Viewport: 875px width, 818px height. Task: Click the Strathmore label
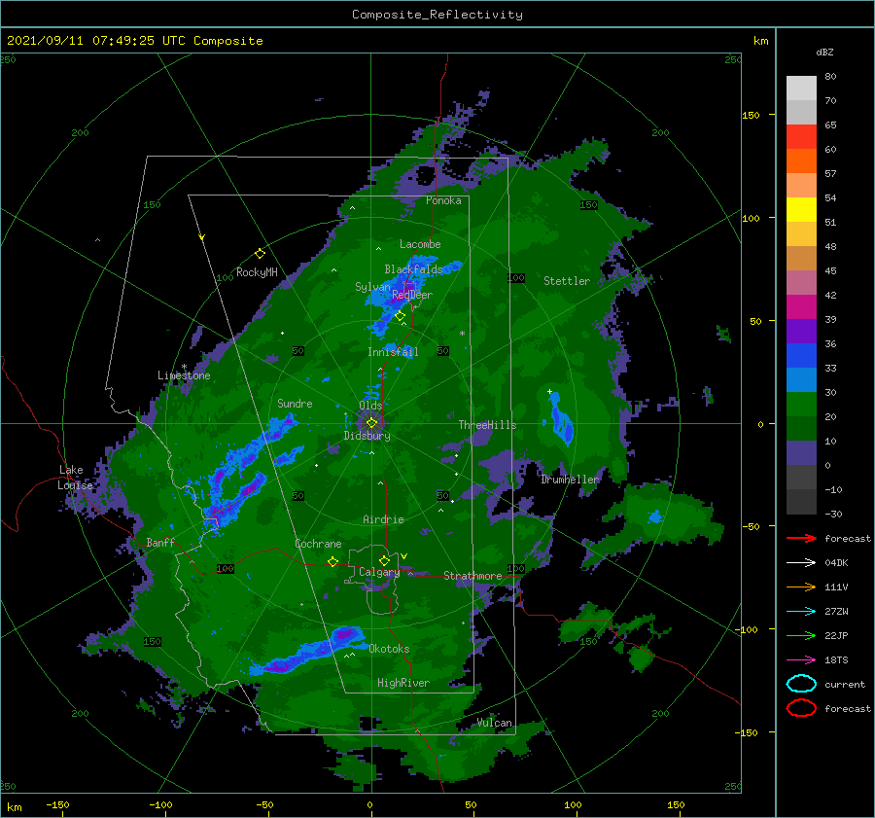coord(472,576)
